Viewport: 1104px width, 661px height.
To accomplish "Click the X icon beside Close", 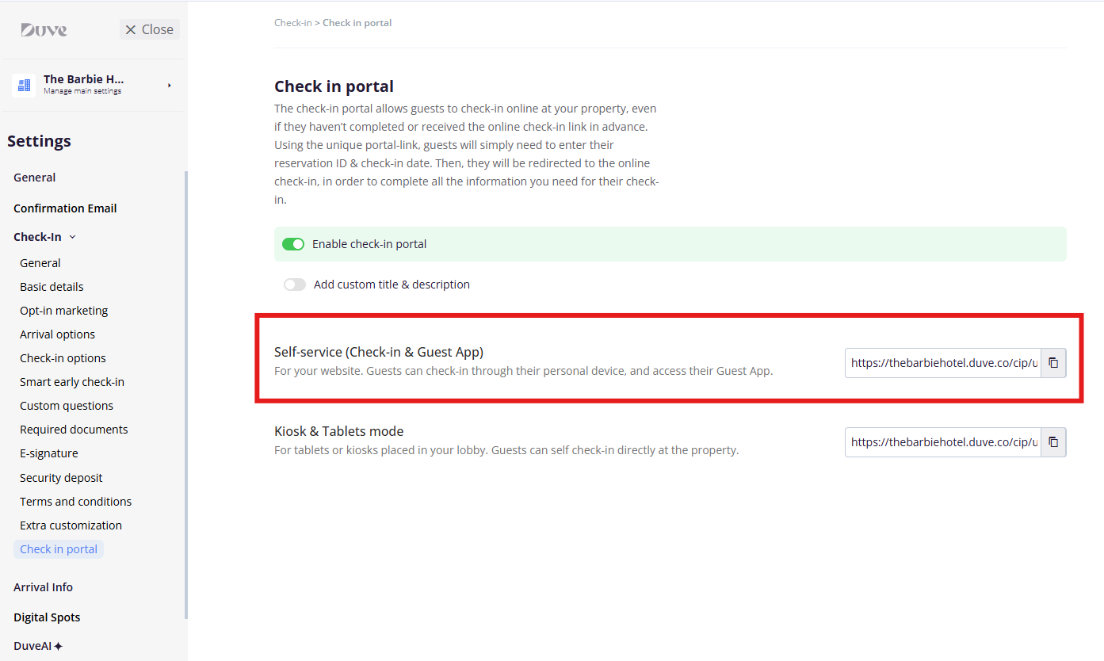I will point(131,29).
